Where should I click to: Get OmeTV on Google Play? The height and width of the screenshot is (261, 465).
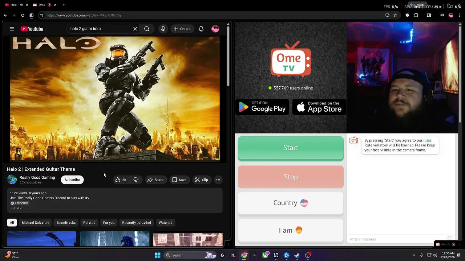(x=262, y=107)
